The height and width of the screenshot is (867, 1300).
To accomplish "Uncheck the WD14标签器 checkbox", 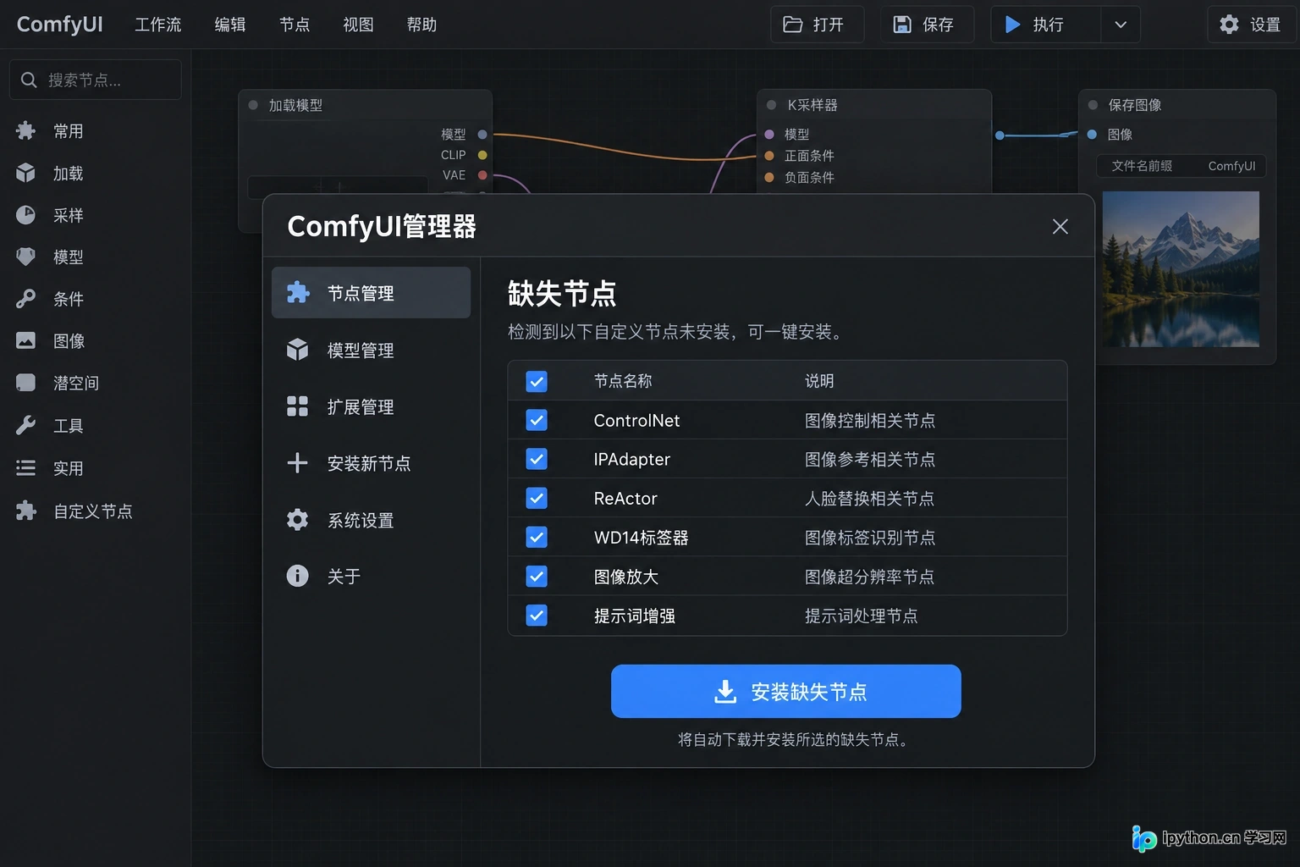I will 537,537.
